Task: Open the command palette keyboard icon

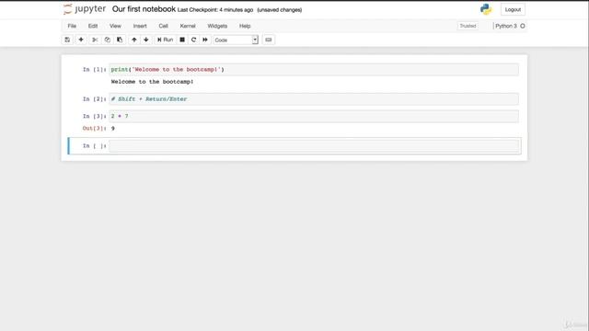Action: coord(269,40)
